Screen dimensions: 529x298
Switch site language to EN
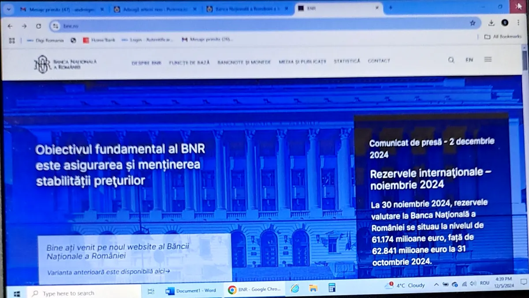[x=469, y=60]
